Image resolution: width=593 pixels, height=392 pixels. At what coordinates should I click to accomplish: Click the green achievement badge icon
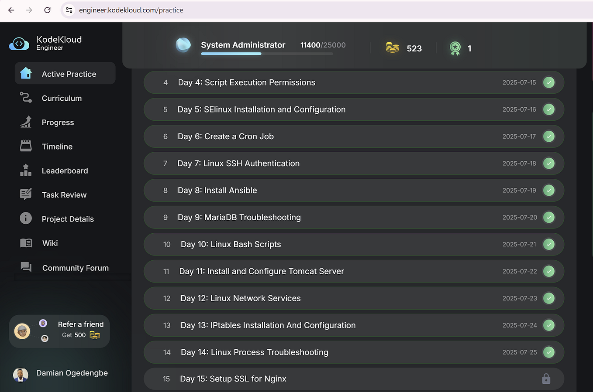point(455,48)
